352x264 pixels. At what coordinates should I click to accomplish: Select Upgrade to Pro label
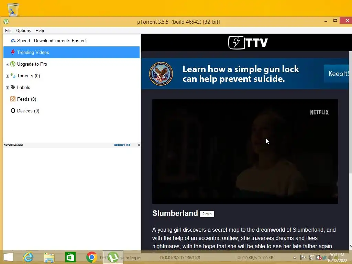[32, 64]
